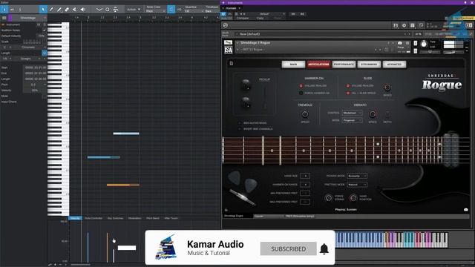The height and width of the screenshot is (267, 475).
Task: Click the Hand Size value field
Action: pos(305,176)
